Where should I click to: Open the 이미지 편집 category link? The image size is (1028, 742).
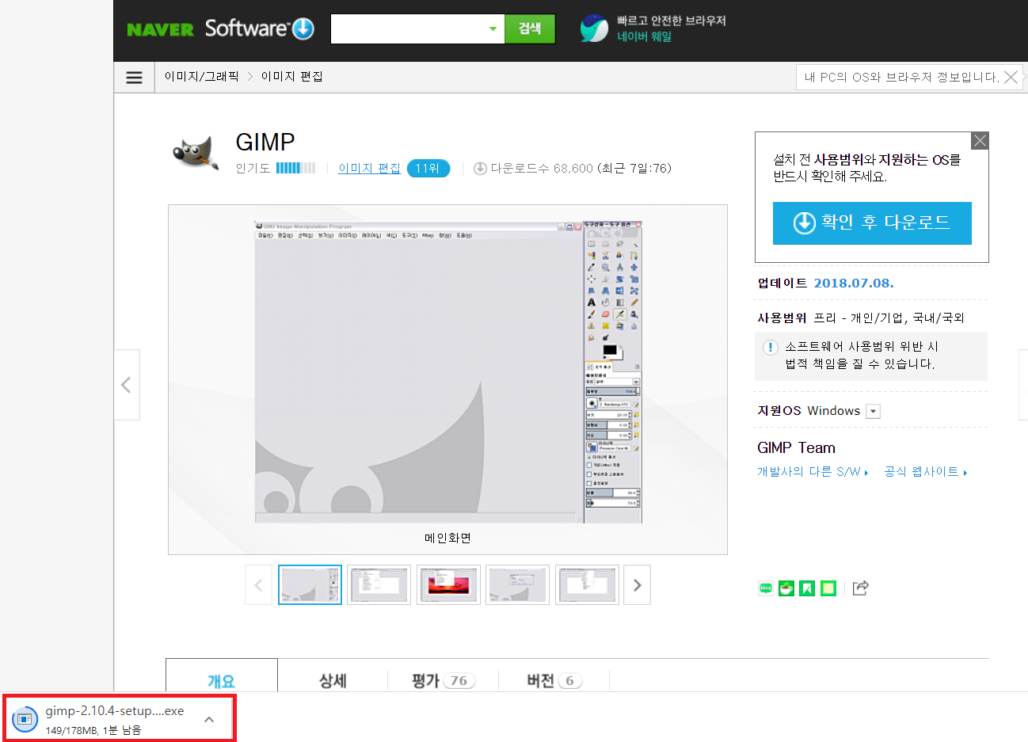click(369, 168)
